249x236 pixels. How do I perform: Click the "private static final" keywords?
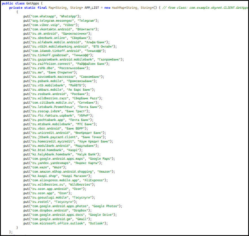pos(28,8)
